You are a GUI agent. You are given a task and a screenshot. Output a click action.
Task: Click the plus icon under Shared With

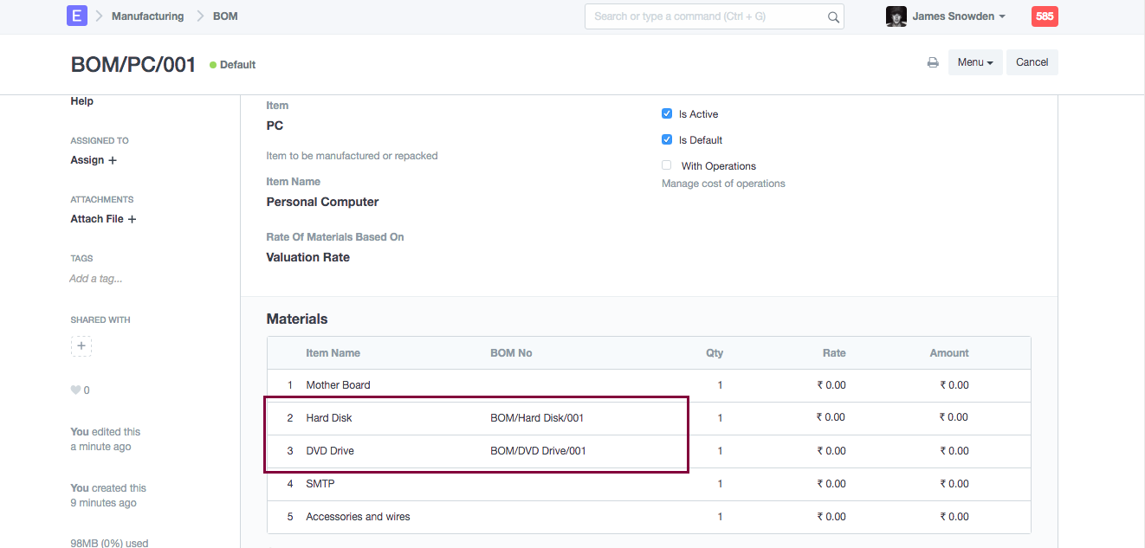[81, 346]
